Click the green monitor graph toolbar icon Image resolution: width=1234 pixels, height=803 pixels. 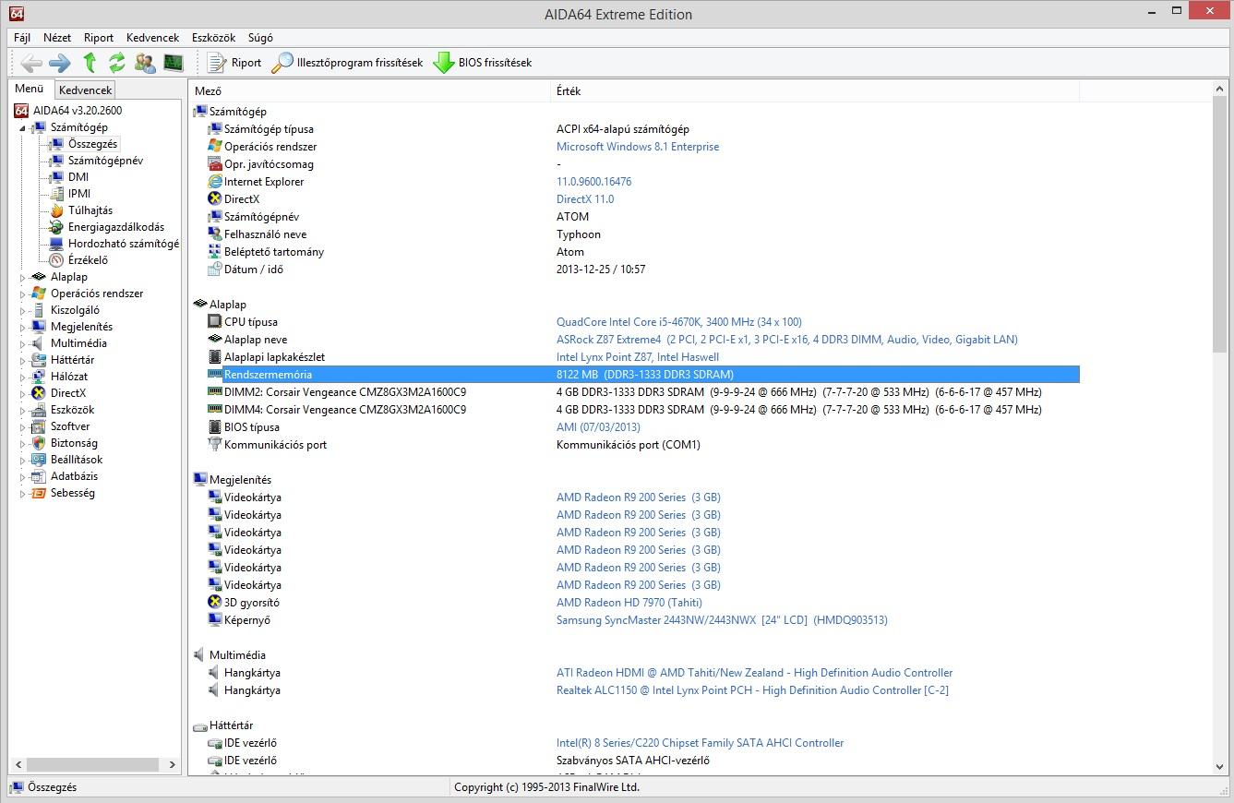pos(173,63)
